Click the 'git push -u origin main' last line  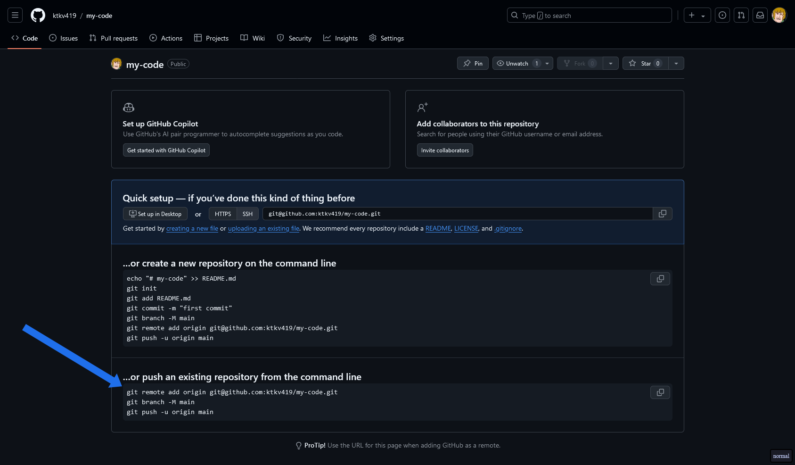[x=170, y=412]
